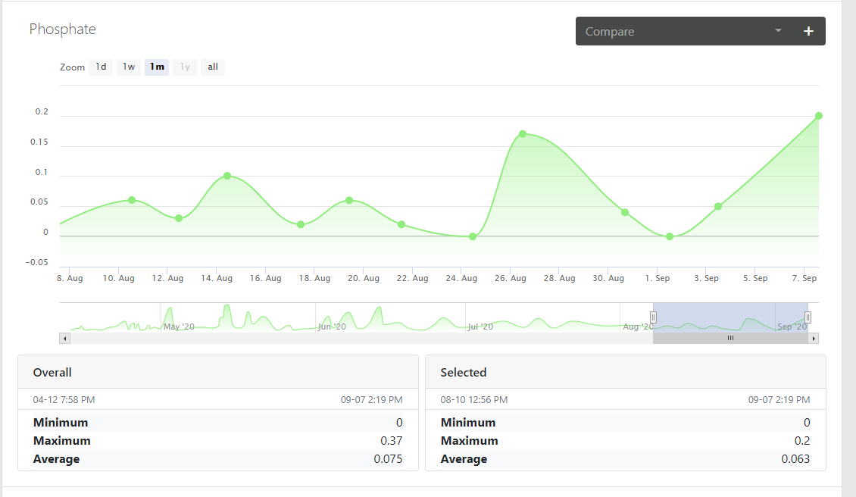Viewport: 856px width, 497px height.
Task: Click the Overall average value 0.075
Action: tap(388, 459)
